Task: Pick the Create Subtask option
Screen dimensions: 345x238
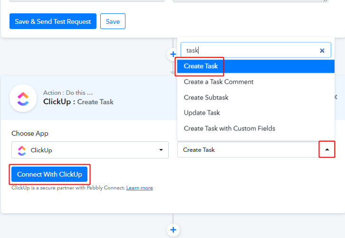Action: coord(256,98)
